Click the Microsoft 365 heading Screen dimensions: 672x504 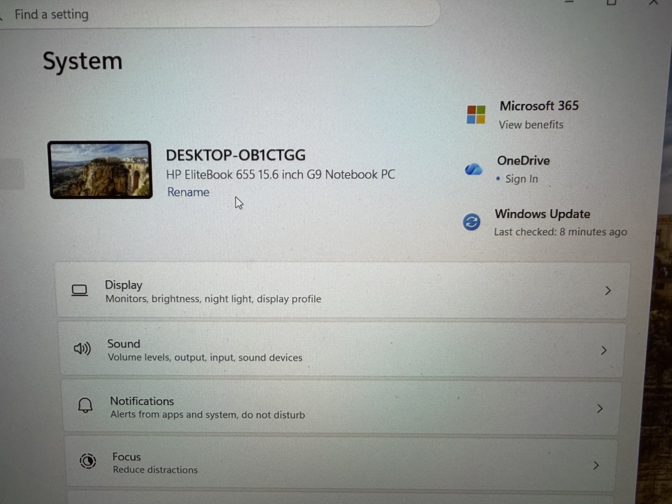pos(539,106)
